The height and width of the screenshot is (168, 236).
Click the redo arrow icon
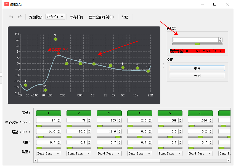pyautogui.click(x=20, y=17)
